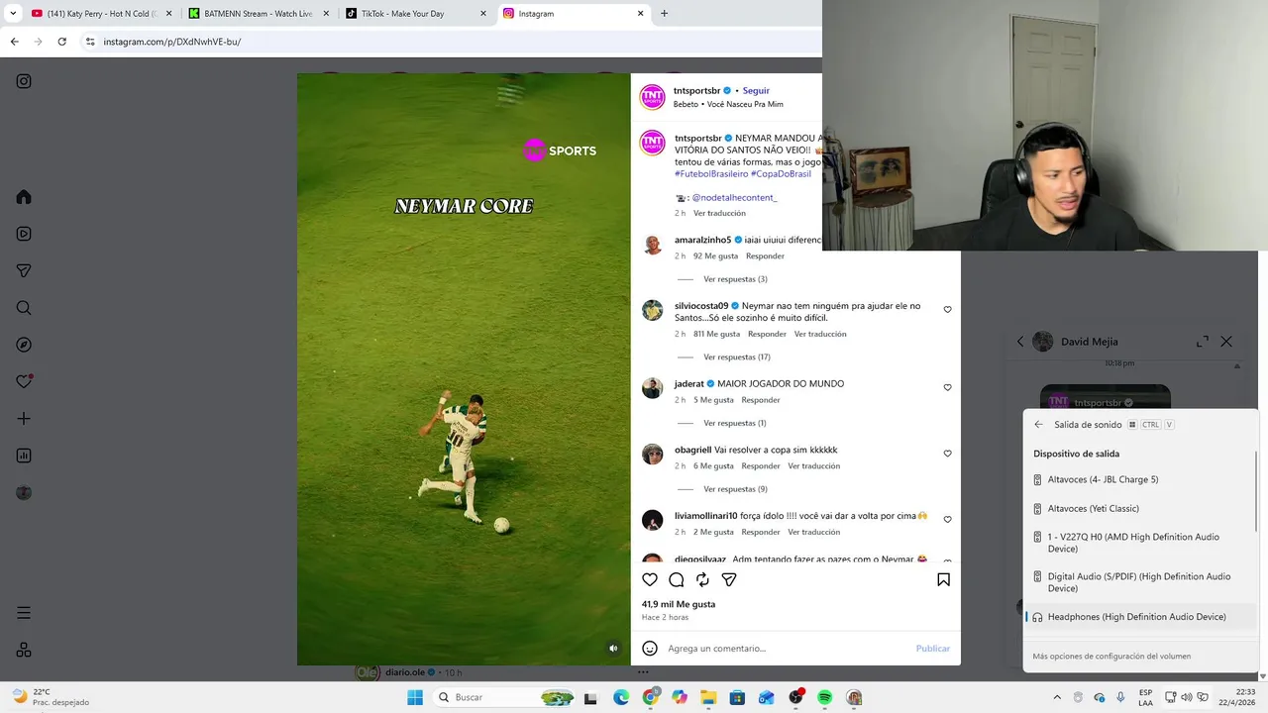This screenshot has height=713, width=1268.
Task: Open the #FutebolBrasileiro hashtag link
Action: point(711,174)
